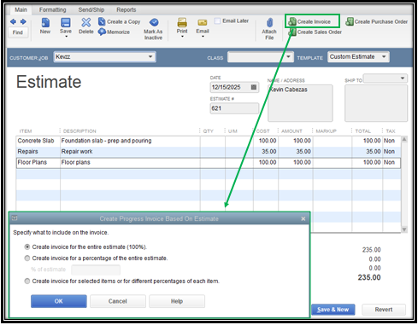Click the Email envelope icon
418x325 pixels.
[203, 22]
